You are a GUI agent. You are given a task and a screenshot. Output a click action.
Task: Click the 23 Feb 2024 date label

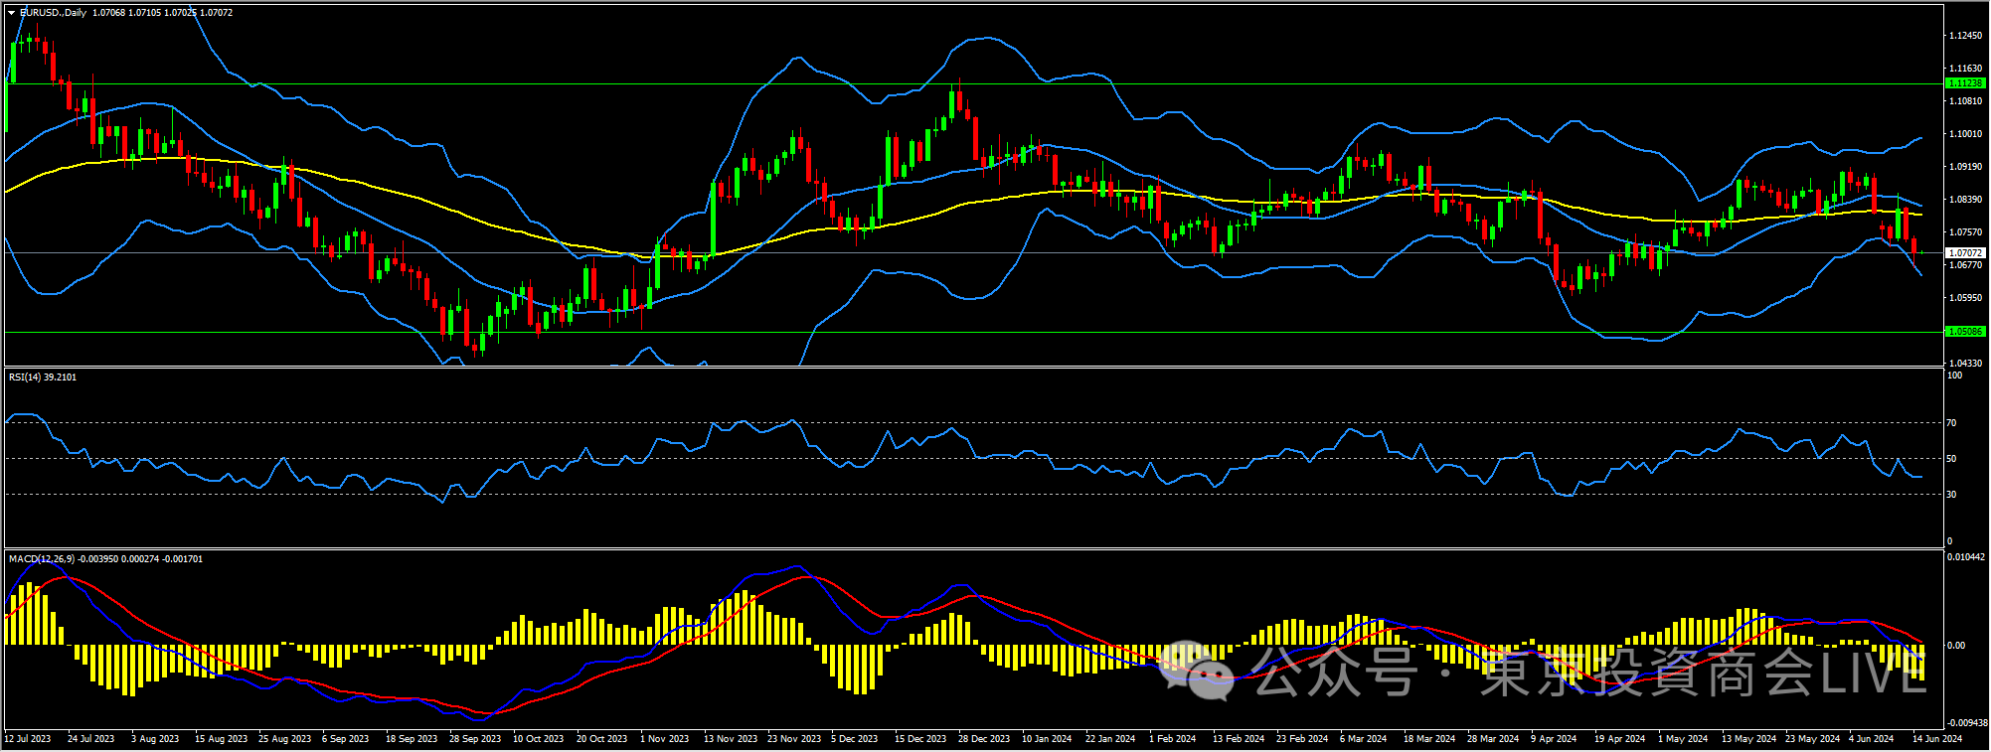coord(1302,739)
